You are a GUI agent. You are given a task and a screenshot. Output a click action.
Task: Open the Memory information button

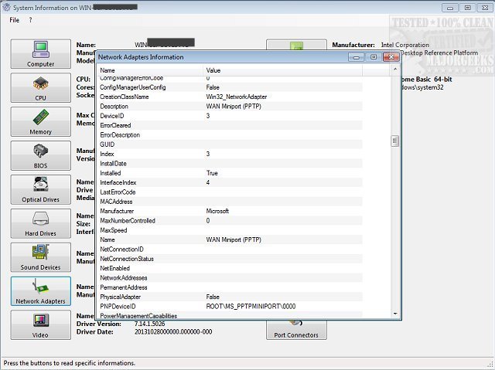[x=41, y=121]
